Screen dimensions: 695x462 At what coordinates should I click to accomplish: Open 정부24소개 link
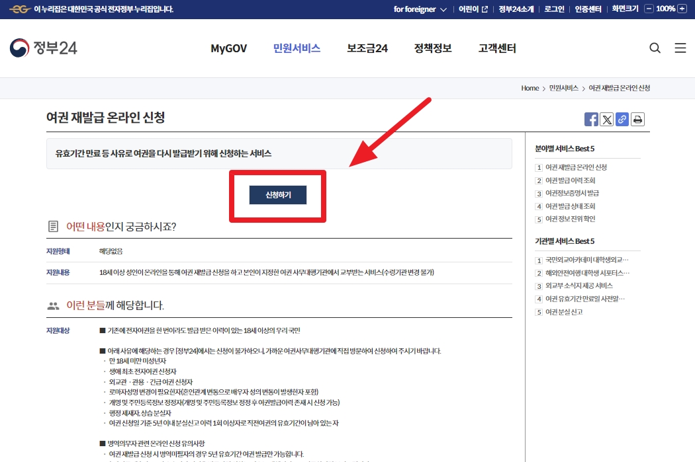point(516,9)
